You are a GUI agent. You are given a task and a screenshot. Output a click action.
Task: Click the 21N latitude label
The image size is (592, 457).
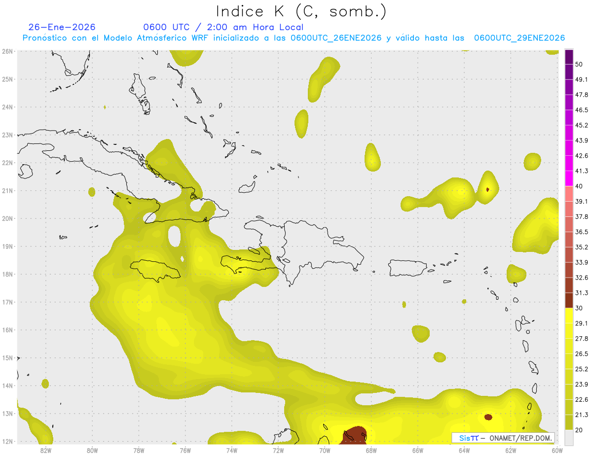tap(7, 190)
